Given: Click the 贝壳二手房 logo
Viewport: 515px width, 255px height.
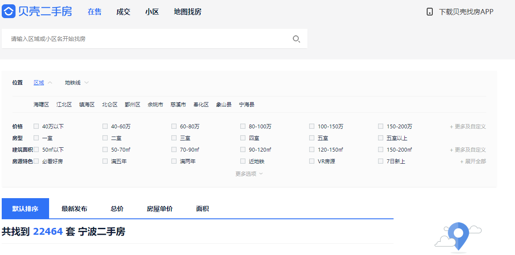Looking at the screenshot, I should point(37,12).
